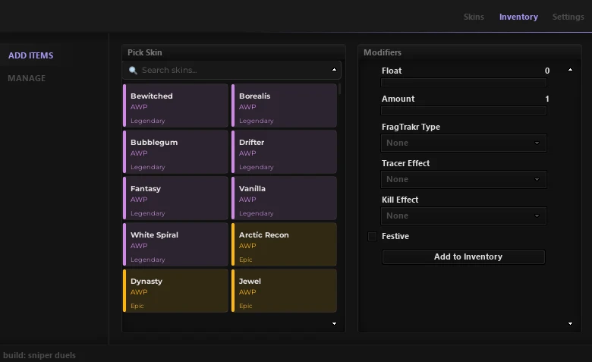Choose the Drifter AWP skin card
The width and height of the screenshot is (592, 362).
click(x=284, y=152)
